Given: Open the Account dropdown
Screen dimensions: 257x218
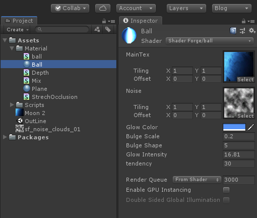Looking at the screenshot, I should 136,8.
